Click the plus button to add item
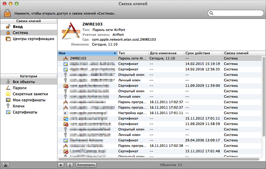This screenshot has height=169, width=266. click(x=61, y=165)
